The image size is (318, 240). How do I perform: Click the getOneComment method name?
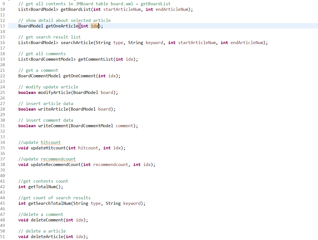tap(79, 76)
